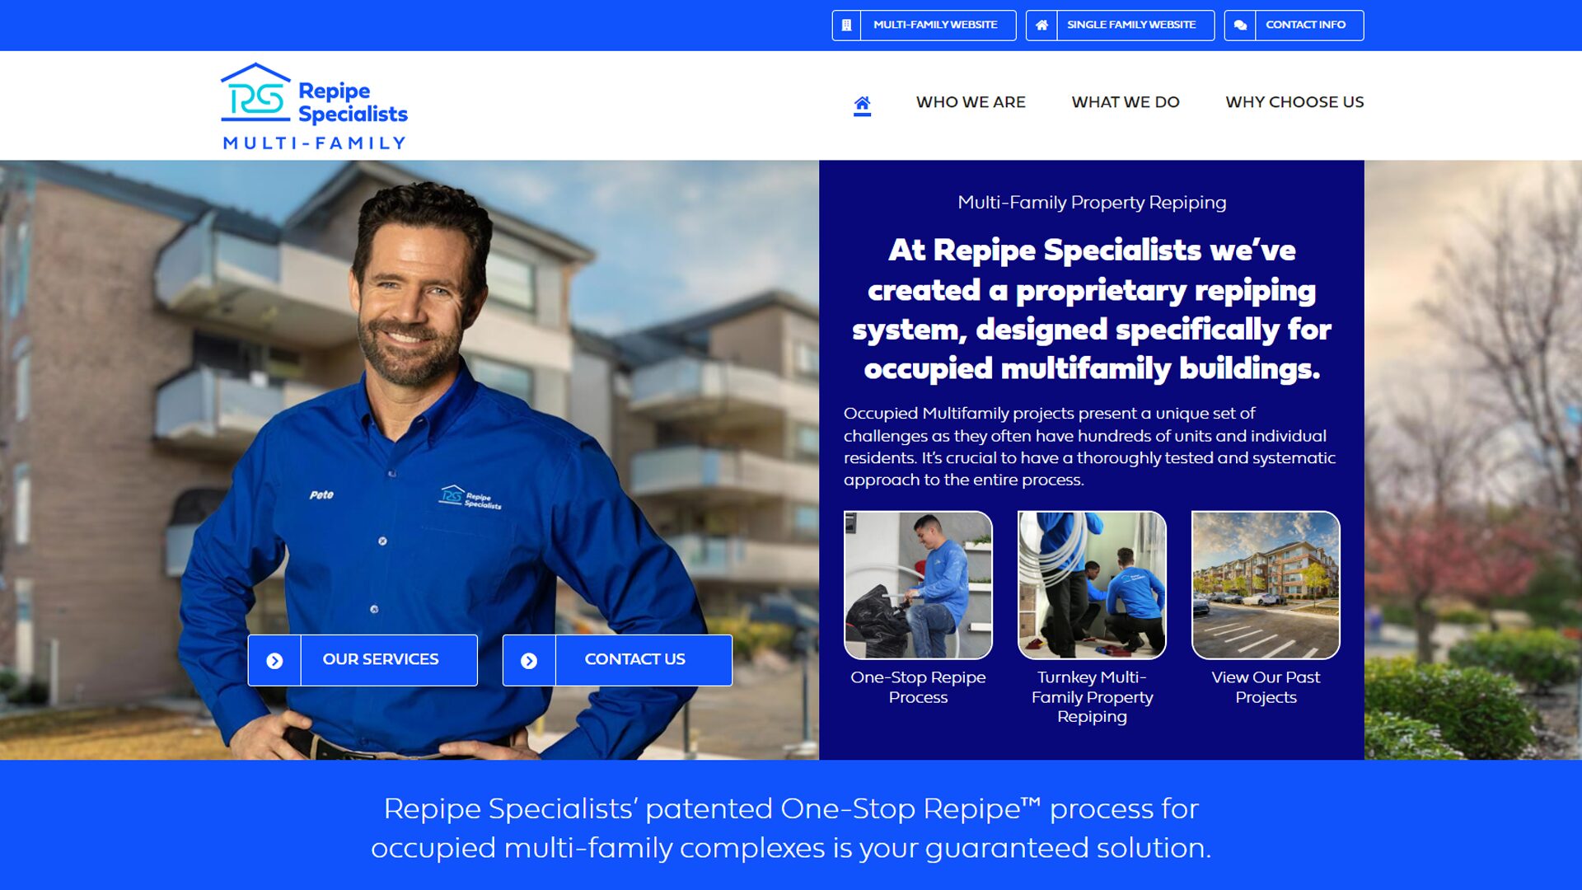Image resolution: width=1582 pixels, height=890 pixels.
Task: Click the home icon in navigation bar
Action: click(x=862, y=103)
